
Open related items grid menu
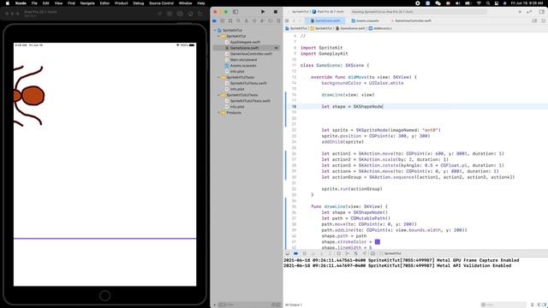287,21
